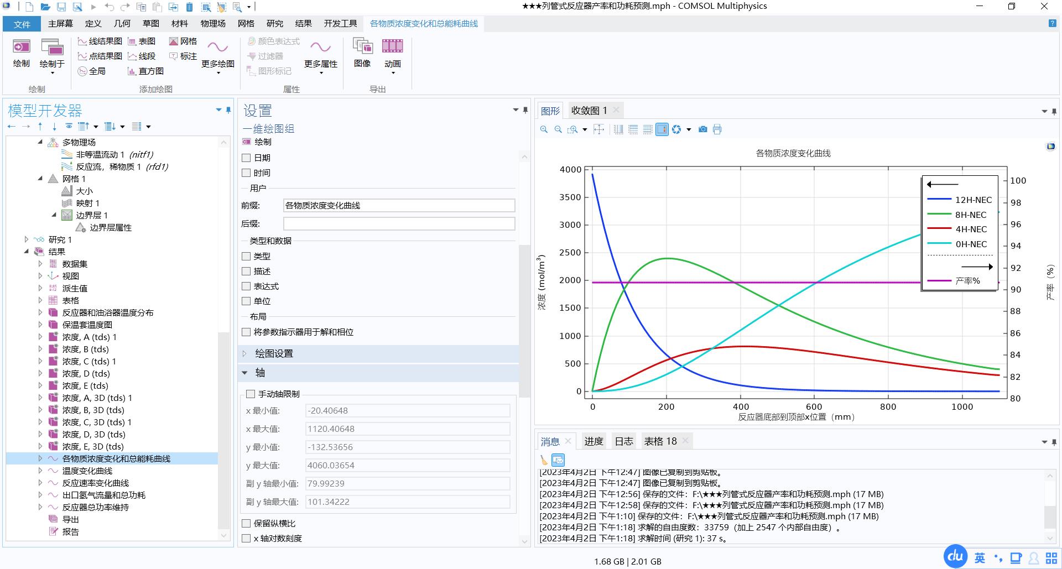The height and width of the screenshot is (569, 1062).
Task: Click the large Plot (绘制) ribbon button
Action: pos(22,54)
